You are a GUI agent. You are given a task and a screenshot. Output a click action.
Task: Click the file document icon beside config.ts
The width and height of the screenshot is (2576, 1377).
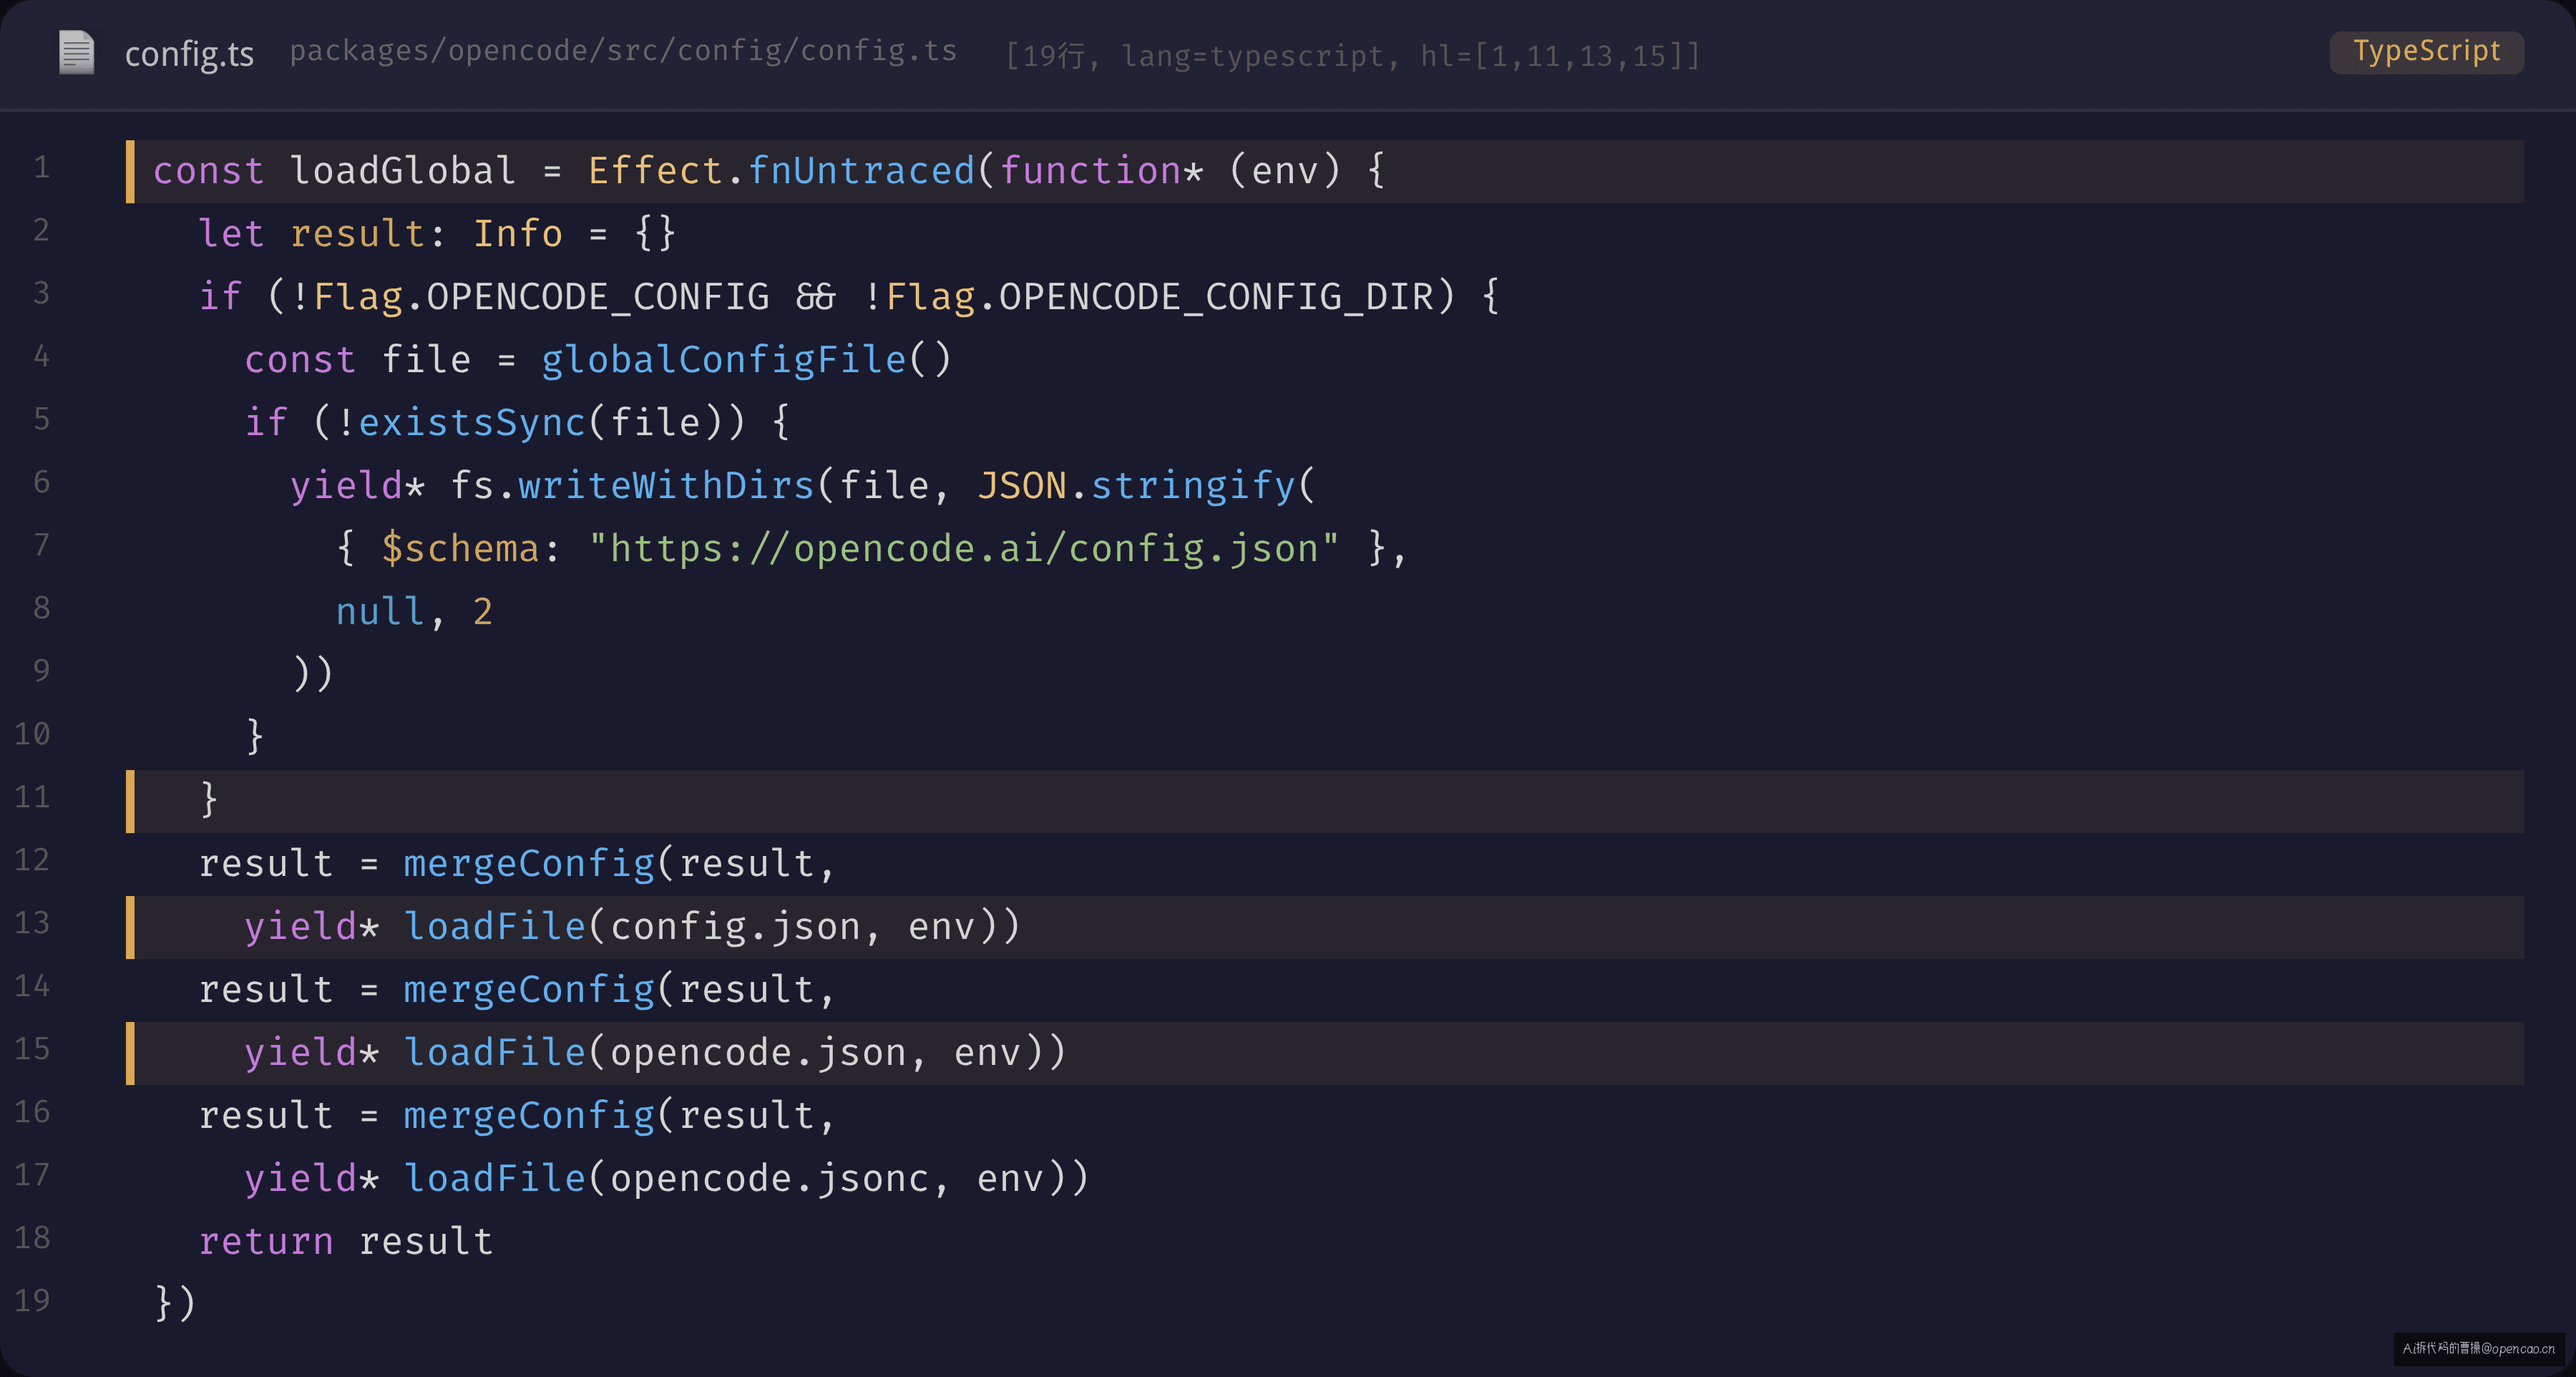point(76,52)
